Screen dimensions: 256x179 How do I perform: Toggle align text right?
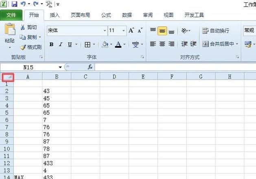point(171,44)
